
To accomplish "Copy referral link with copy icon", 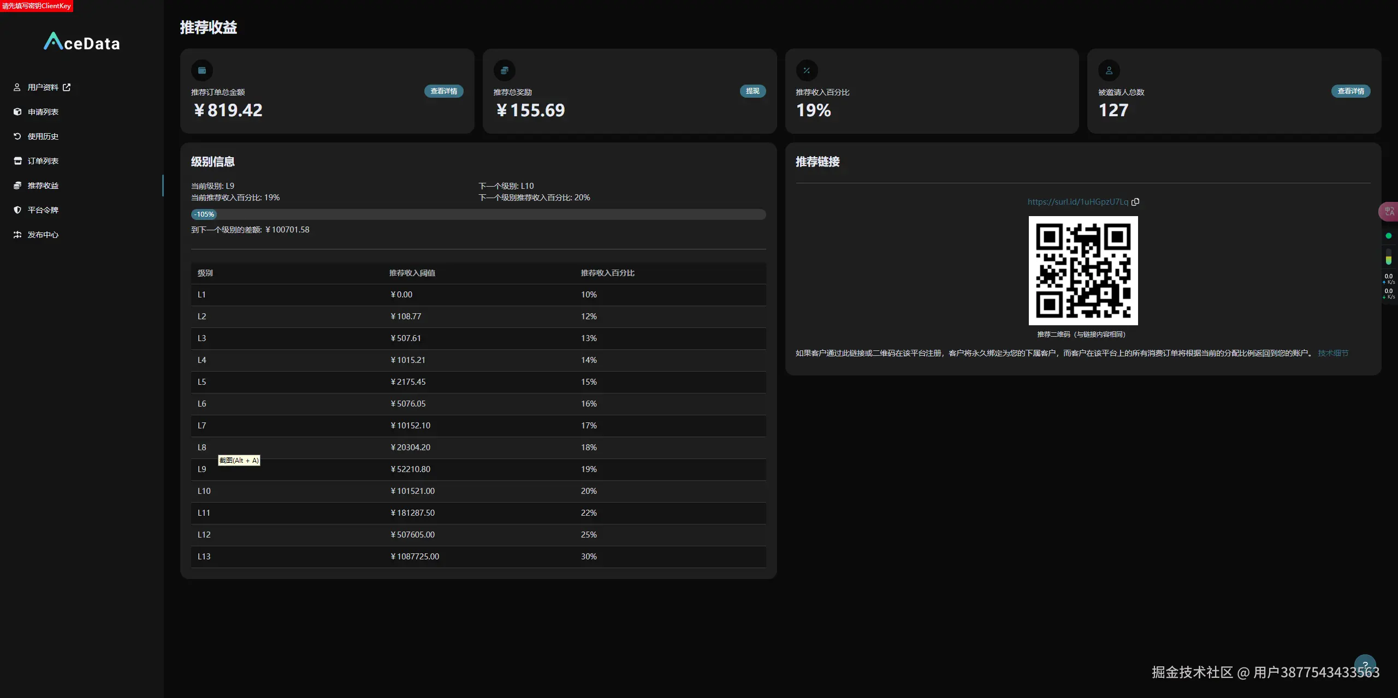I will [1136, 202].
